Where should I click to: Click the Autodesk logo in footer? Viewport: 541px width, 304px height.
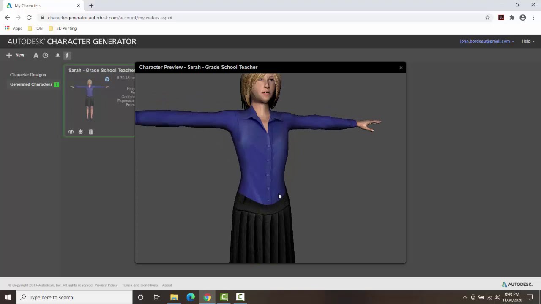click(517, 285)
